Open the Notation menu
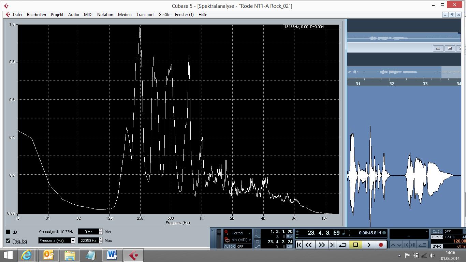Viewport: 466px width, 262px height. pyautogui.click(x=105, y=15)
